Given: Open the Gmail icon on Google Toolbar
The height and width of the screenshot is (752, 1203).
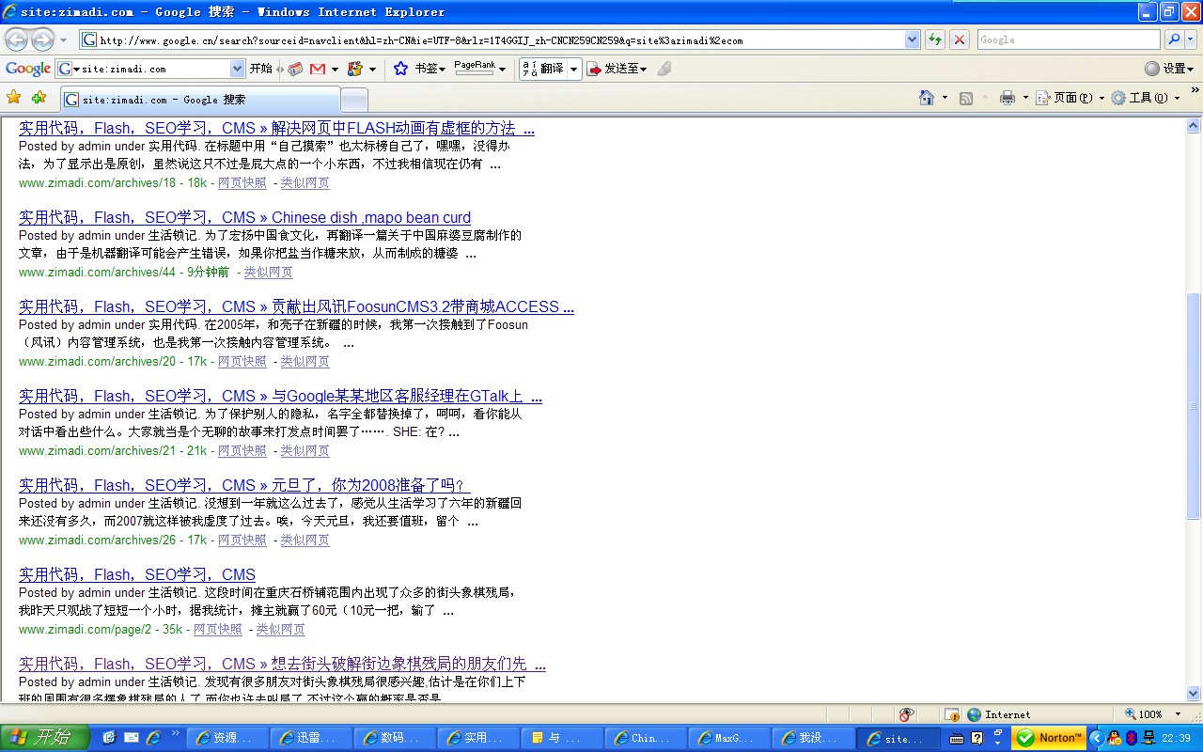Looking at the screenshot, I should 318,69.
